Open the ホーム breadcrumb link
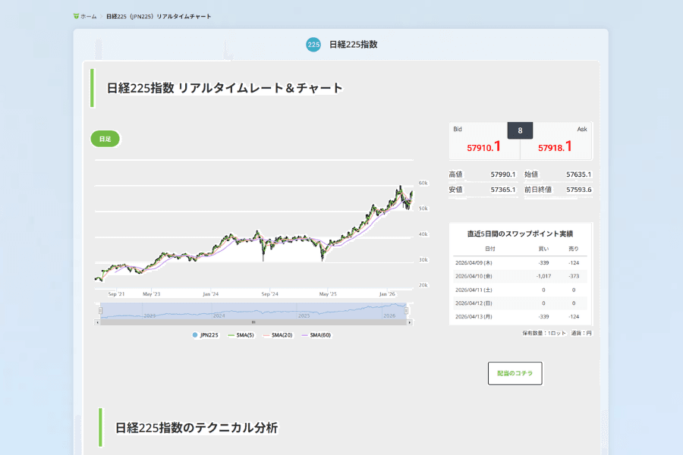Image resolution: width=683 pixels, height=455 pixels. [x=87, y=14]
